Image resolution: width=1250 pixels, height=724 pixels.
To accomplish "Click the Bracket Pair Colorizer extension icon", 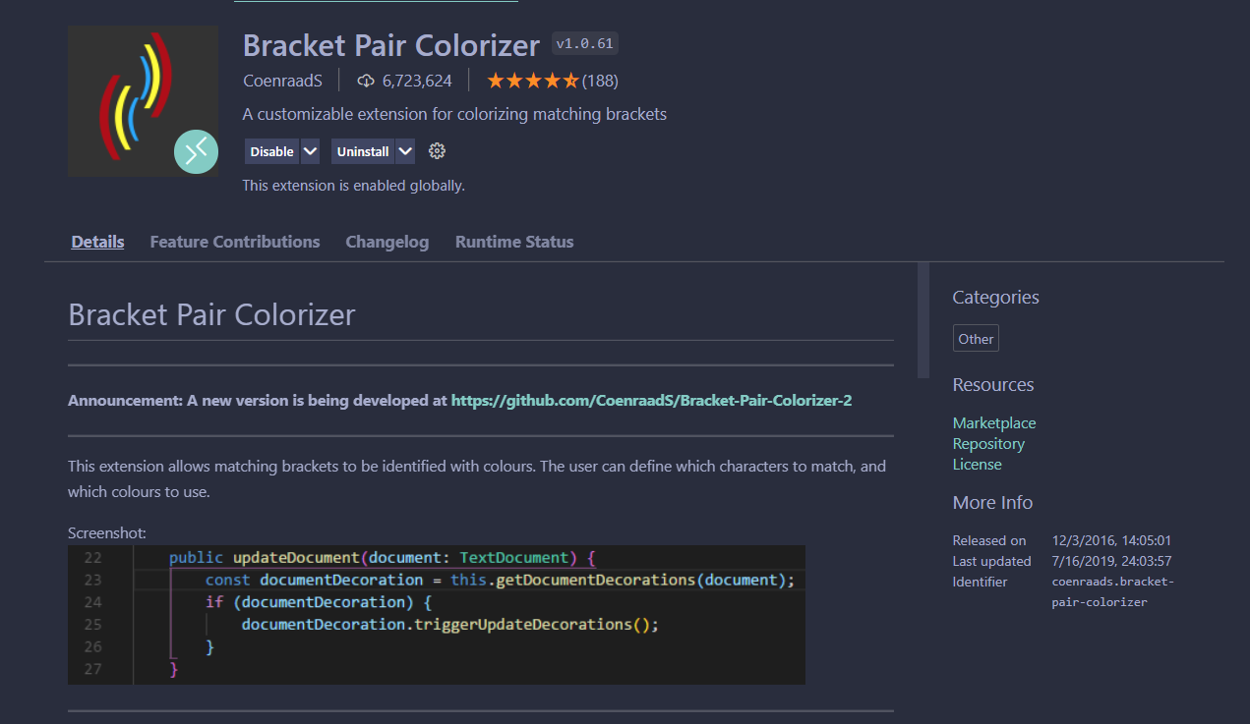I will pos(143,100).
